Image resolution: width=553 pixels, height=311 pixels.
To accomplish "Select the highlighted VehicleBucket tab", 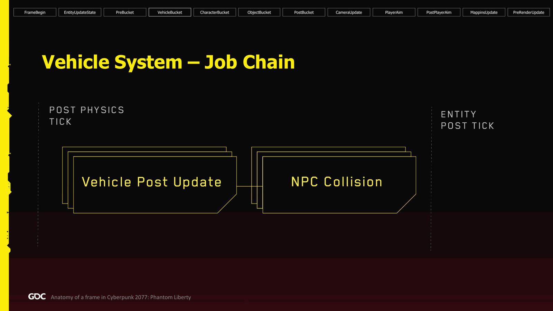I will tap(170, 12).
